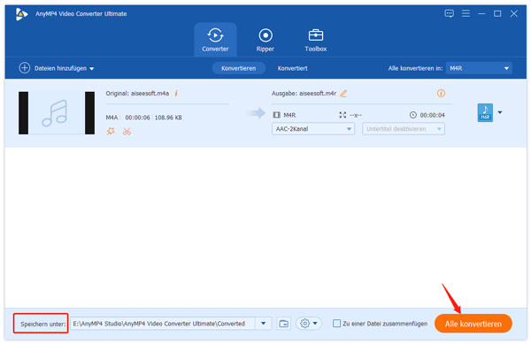The height and width of the screenshot is (344, 531).
Task: Switch to the Konvertiert list
Action: coord(292,68)
